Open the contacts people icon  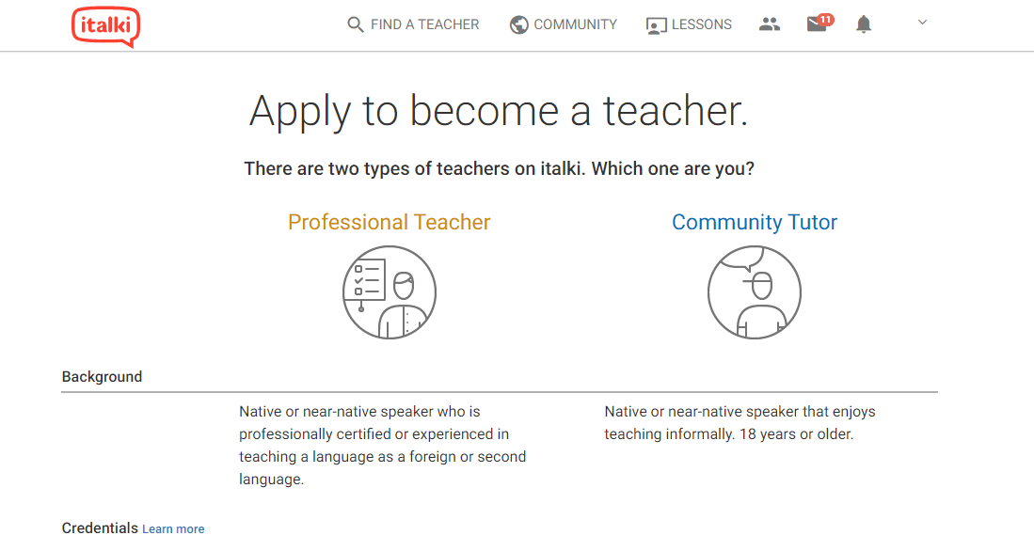click(770, 24)
